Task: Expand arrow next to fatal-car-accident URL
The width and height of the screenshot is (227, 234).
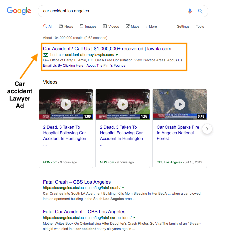Action: point(134,217)
